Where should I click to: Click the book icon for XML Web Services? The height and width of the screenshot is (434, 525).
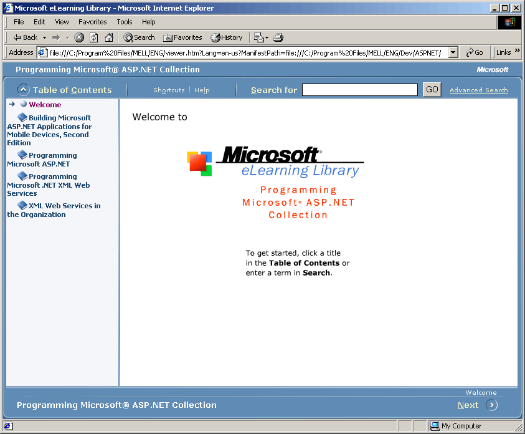22,205
